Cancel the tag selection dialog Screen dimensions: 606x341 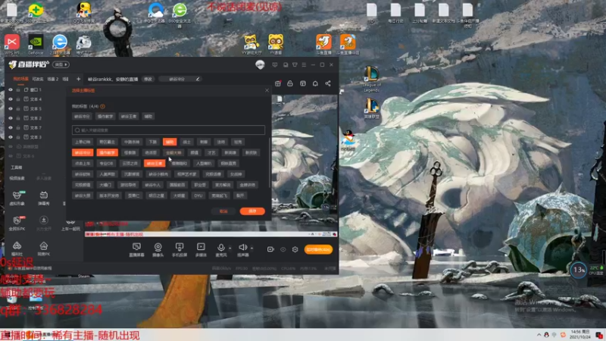click(223, 211)
